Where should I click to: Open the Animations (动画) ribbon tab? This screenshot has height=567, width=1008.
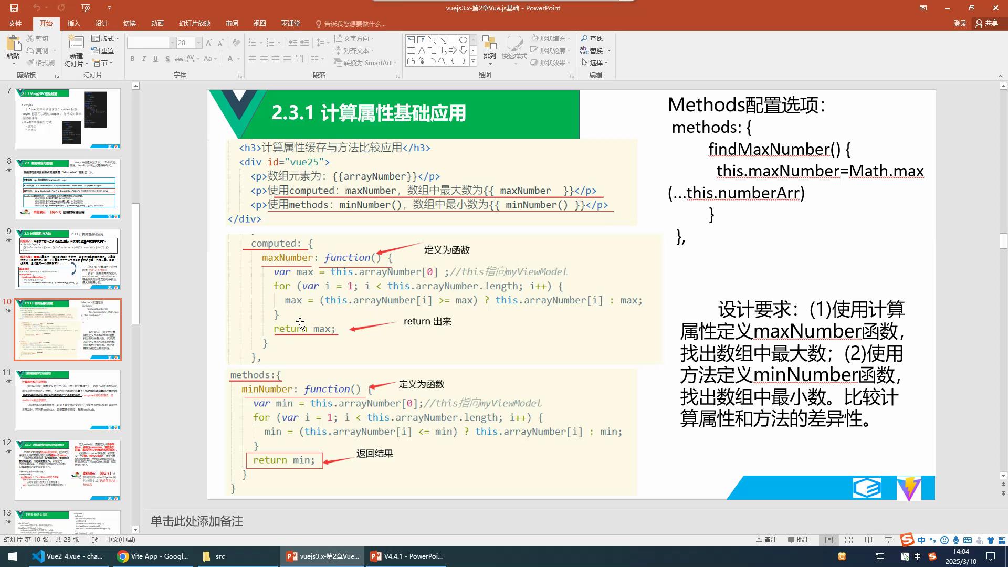tap(157, 24)
